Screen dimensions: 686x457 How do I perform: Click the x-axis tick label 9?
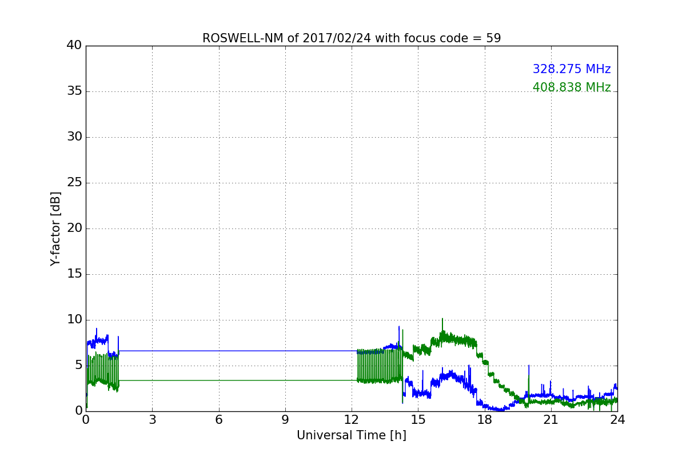coord(285,419)
